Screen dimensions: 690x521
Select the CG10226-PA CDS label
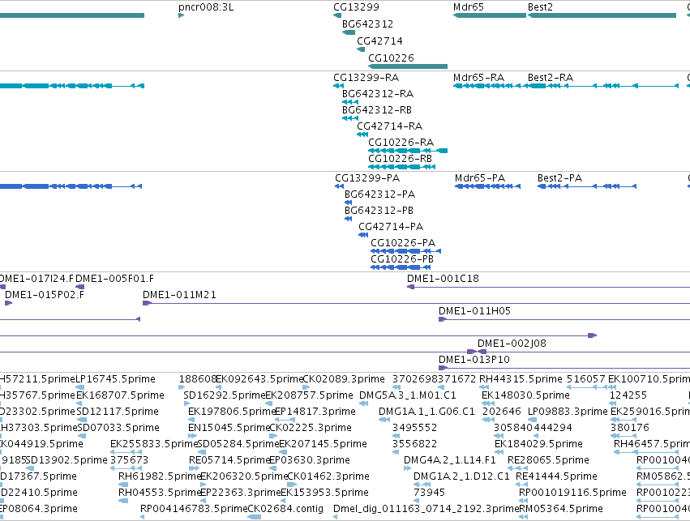click(x=403, y=243)
